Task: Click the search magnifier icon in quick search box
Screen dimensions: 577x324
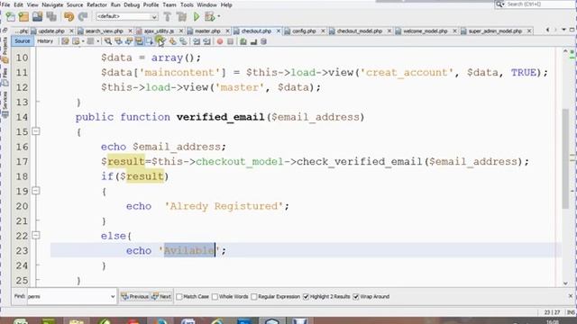Action: click(499, 4)
